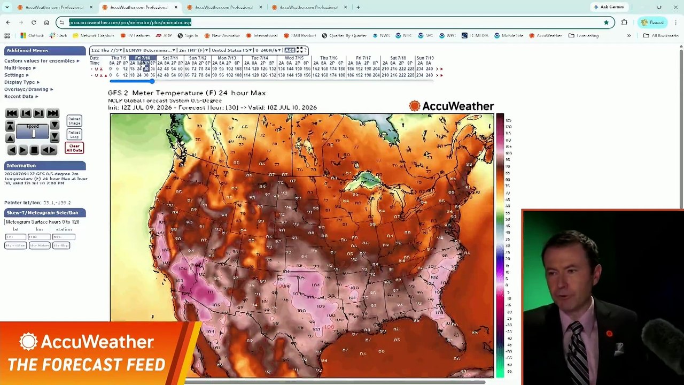Open the apps grid icon in bookmarks bar

[x=7, y=36]
